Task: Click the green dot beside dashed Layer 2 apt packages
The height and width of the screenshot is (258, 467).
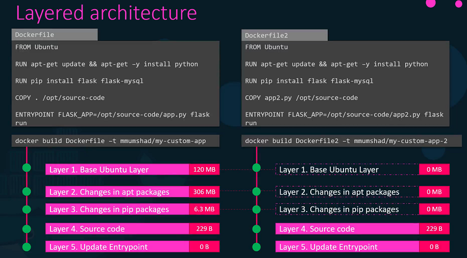Action: (x=256, y=191)
